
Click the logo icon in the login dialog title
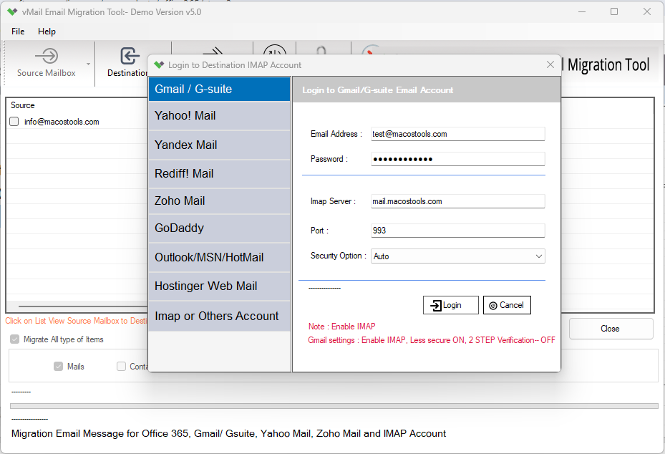click(x=159, y=65)
